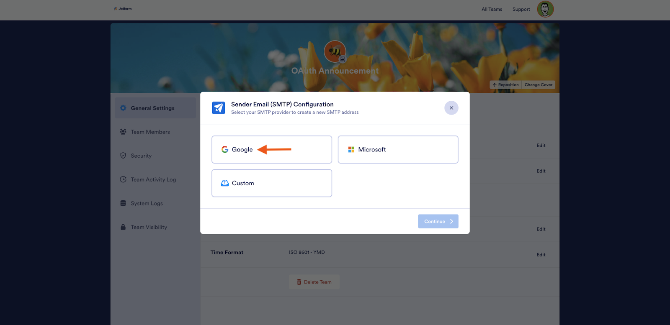Choose Microsoft as SMTP provider
This screenshot has height=325, width=670.
[398, 149]
